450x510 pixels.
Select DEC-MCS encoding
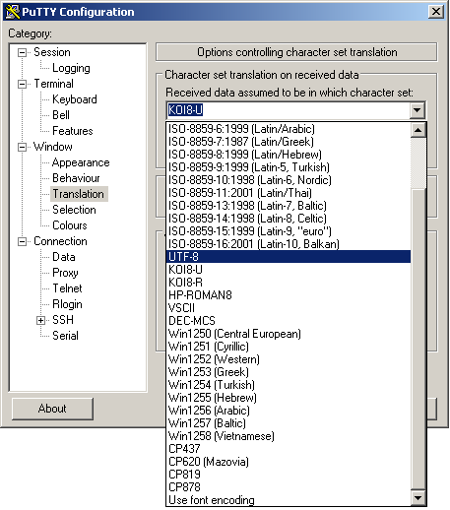[x=289, y=321]
